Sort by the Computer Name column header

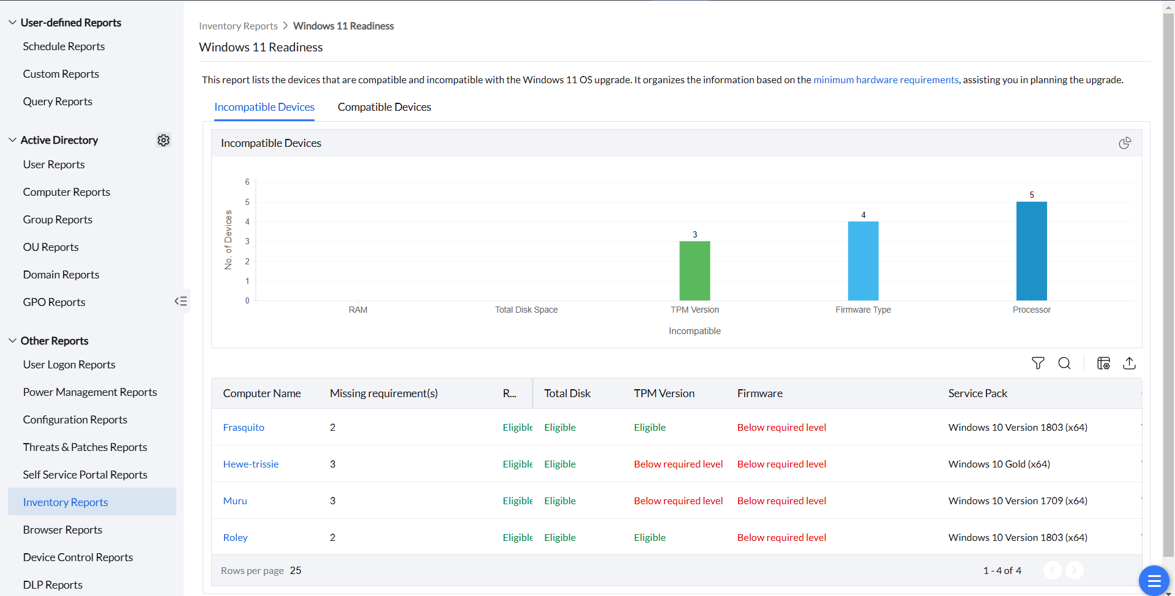[262, 393]
